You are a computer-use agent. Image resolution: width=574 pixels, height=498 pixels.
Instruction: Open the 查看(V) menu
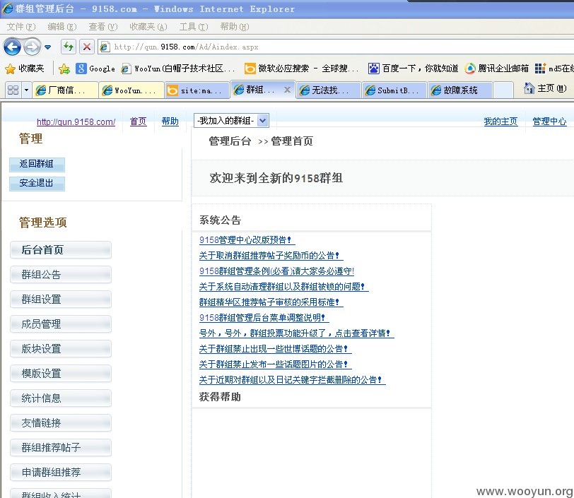point(103,27)
